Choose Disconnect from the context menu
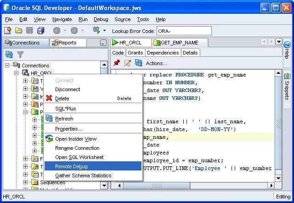 (x=93, y=89)
